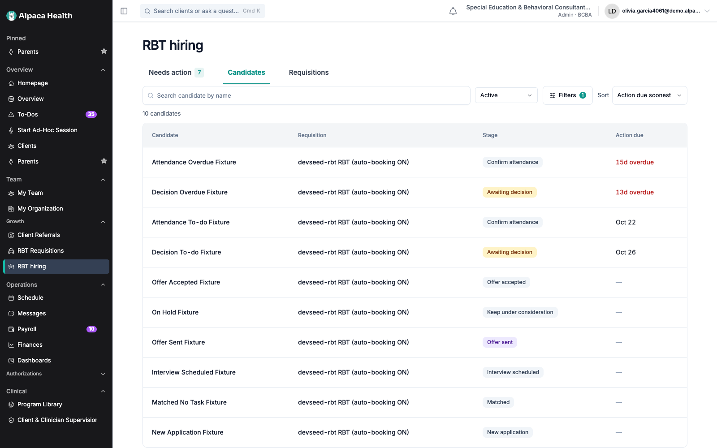Click the Alpaca Health logo

click(x=39, y=16)
